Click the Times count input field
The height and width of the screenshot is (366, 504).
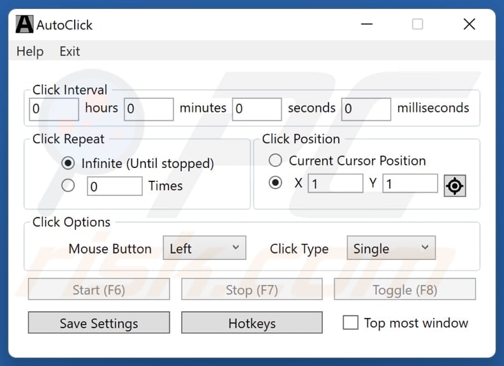coord(115,186)
